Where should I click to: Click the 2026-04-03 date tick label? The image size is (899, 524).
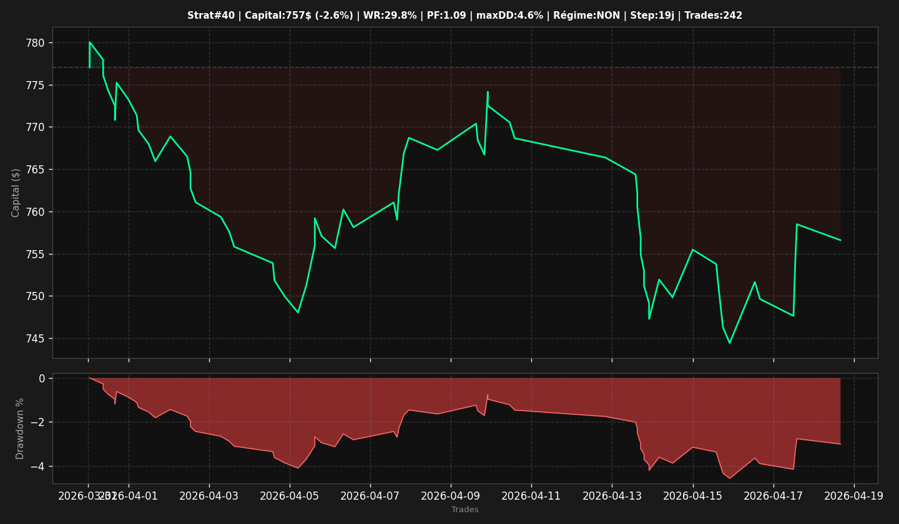pos(209,496)
